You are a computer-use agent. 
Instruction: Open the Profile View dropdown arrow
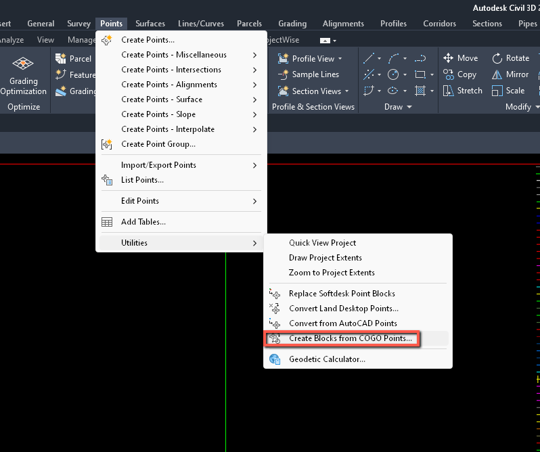pos(340,59)
